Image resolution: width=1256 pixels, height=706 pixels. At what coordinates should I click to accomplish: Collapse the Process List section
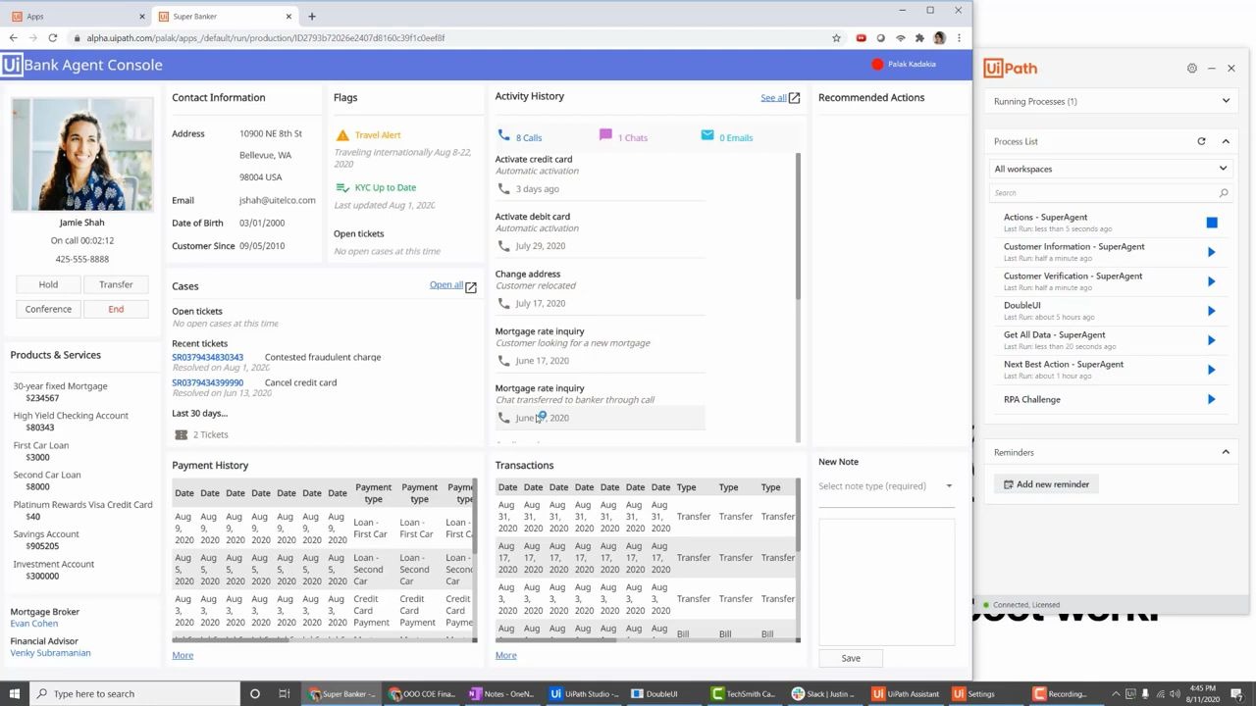(x=1226, y=141)
